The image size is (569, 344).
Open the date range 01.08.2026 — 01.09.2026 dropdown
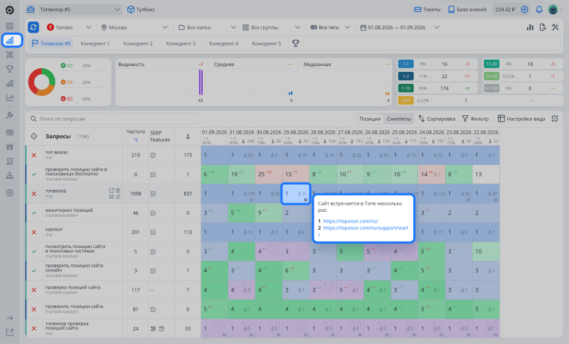[x=400, y=27]
